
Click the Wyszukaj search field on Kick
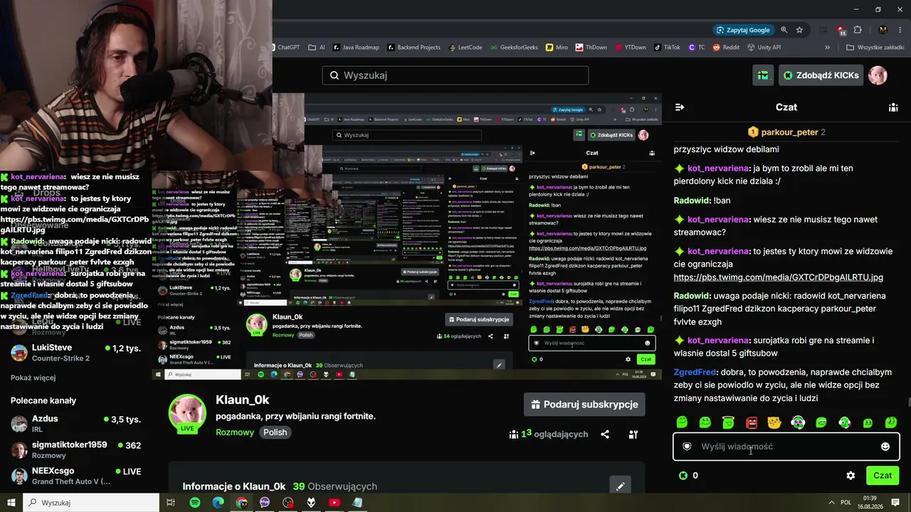[x=455, y=75]
